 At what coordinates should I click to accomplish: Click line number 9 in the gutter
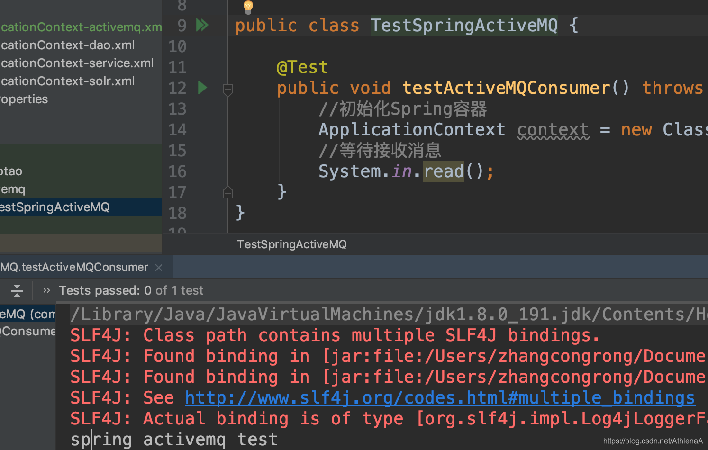(x=182, y=26)
